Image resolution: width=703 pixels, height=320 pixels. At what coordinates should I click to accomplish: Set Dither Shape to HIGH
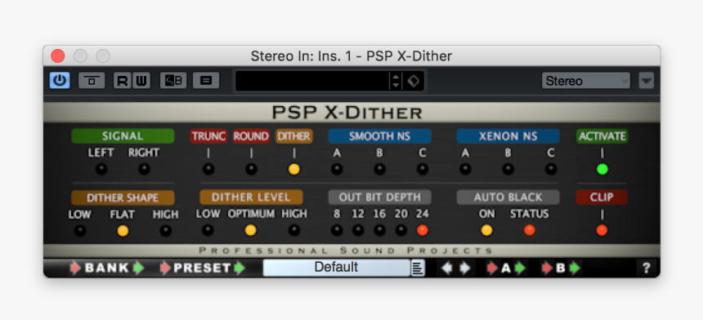pyautogui.click(x=165, y=231)
